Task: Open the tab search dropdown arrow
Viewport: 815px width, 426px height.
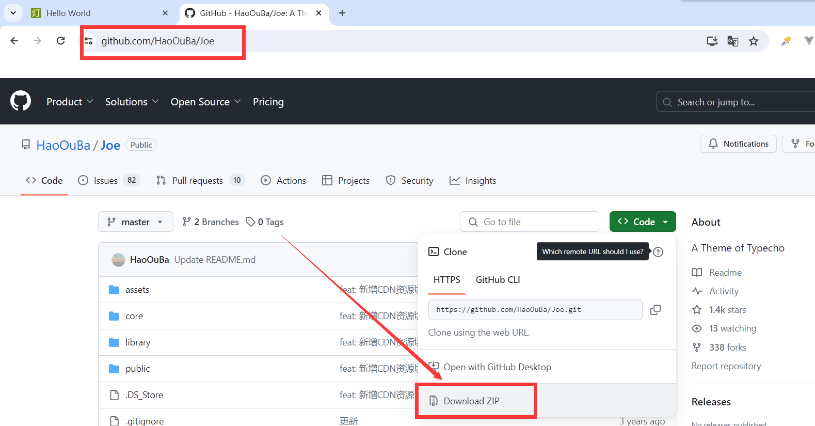Action: tap(13, 13)
